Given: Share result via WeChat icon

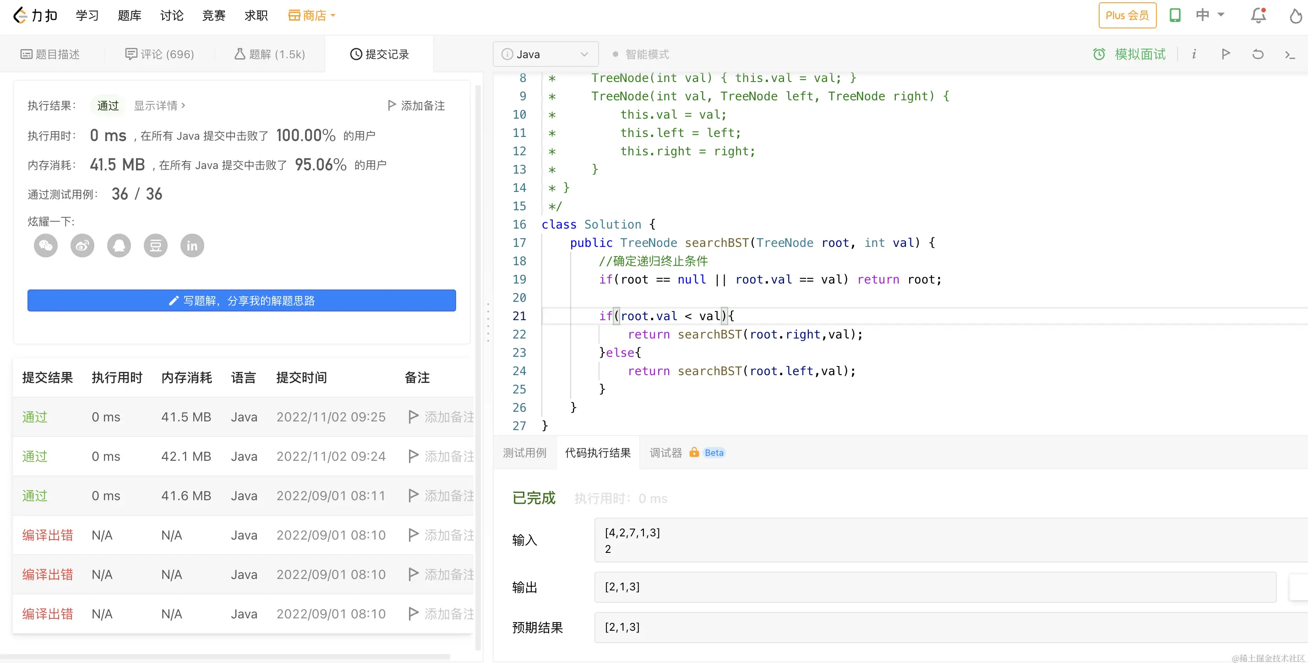Looking at the screenshot, I should coord(46,246).
